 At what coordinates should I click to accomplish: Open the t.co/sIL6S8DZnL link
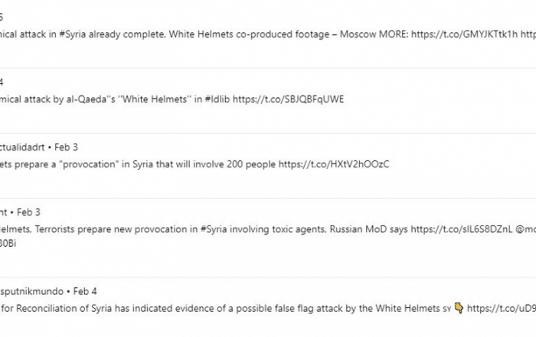coord(462,229)
